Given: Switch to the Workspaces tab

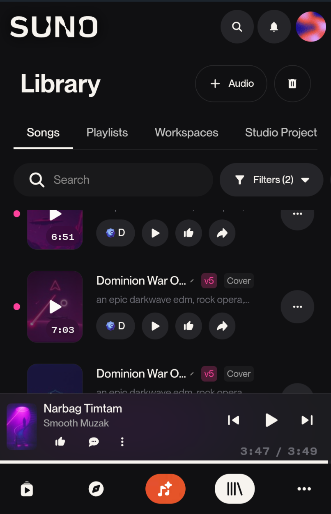Looking at the screenshot, I should [186, 133].
